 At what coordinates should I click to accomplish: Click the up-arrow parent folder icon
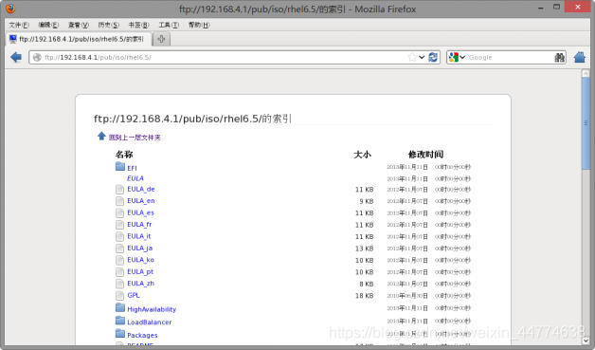[x=101, y=136]
